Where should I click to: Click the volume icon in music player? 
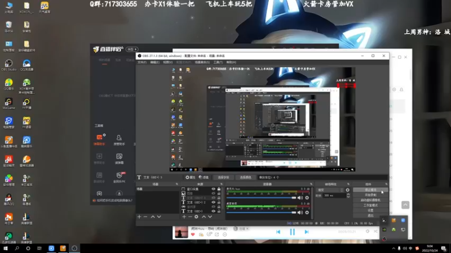[368, 231]
